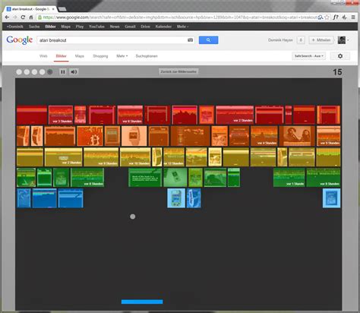Click the orange brick labeled vor 4 Stunden
Viewport: 360px width, 313px height.
[264, 136]
